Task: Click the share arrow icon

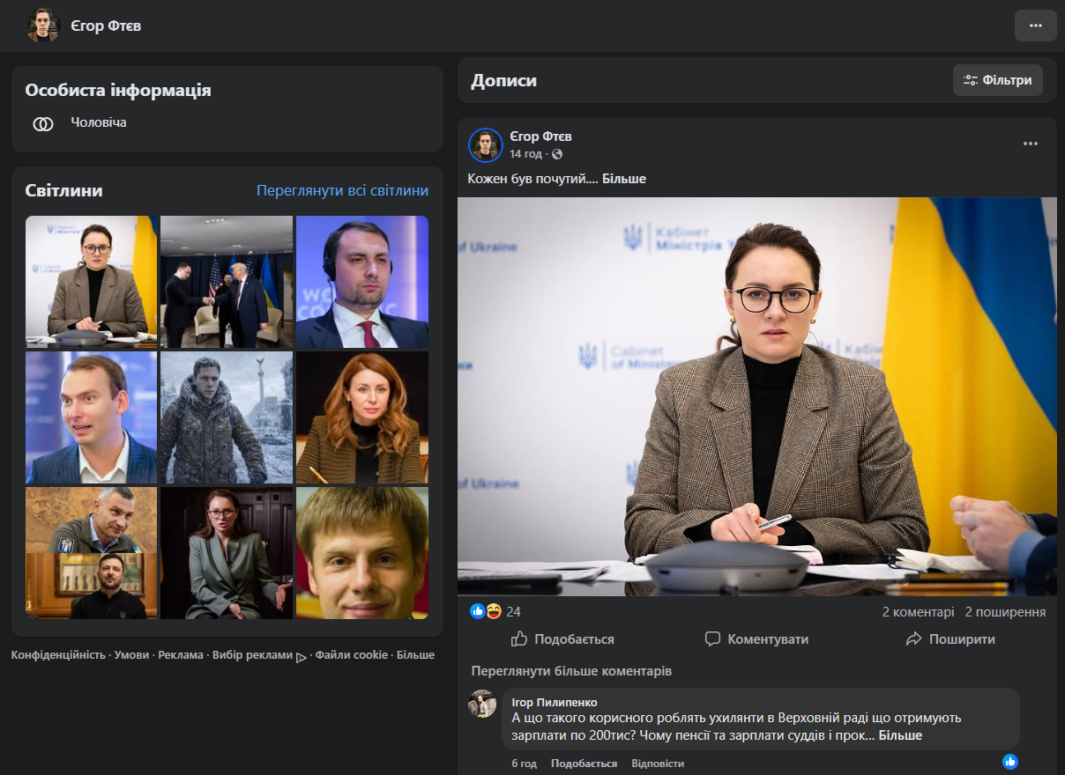Action: coord(913,639)
